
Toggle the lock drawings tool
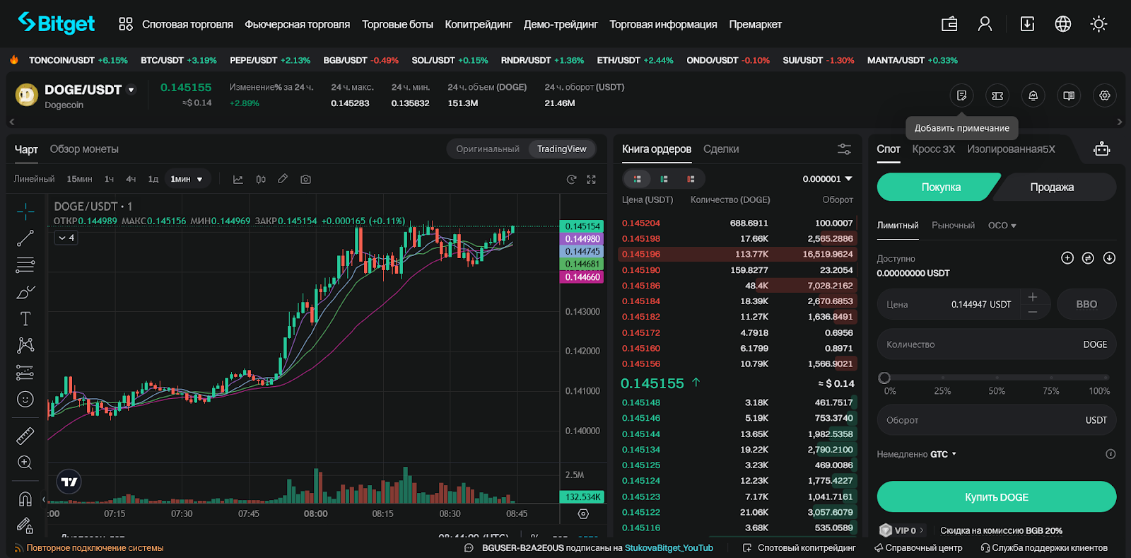coord(25,525)
